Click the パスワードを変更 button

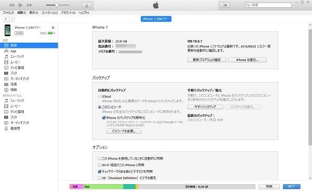tap(124, 131)
